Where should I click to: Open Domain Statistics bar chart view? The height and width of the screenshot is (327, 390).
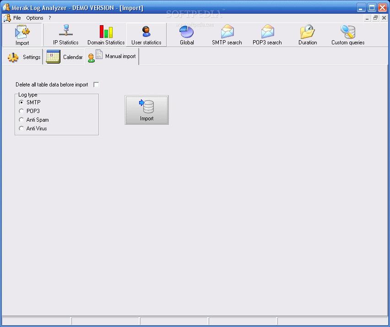coord(106,35)
